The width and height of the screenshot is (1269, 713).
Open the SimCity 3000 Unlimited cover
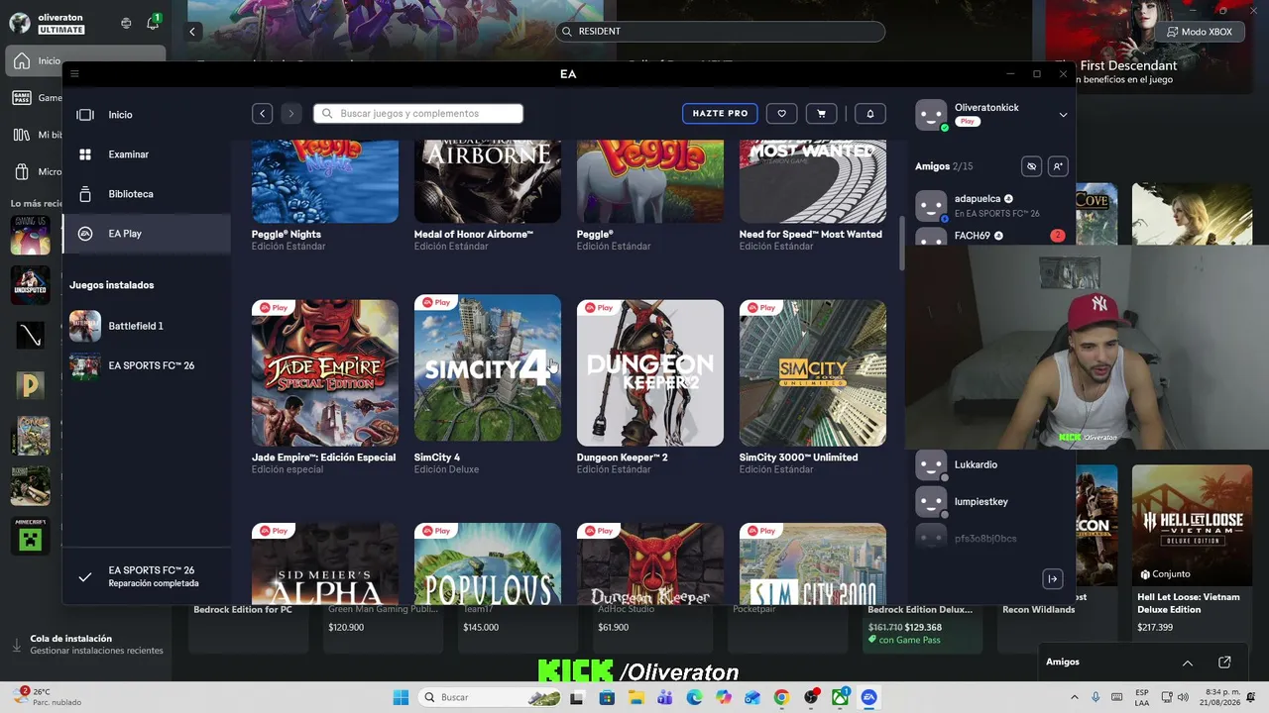point(813,372)
